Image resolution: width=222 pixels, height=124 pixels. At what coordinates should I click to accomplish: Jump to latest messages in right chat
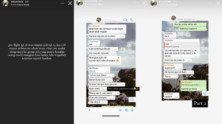tap(205, 94)
